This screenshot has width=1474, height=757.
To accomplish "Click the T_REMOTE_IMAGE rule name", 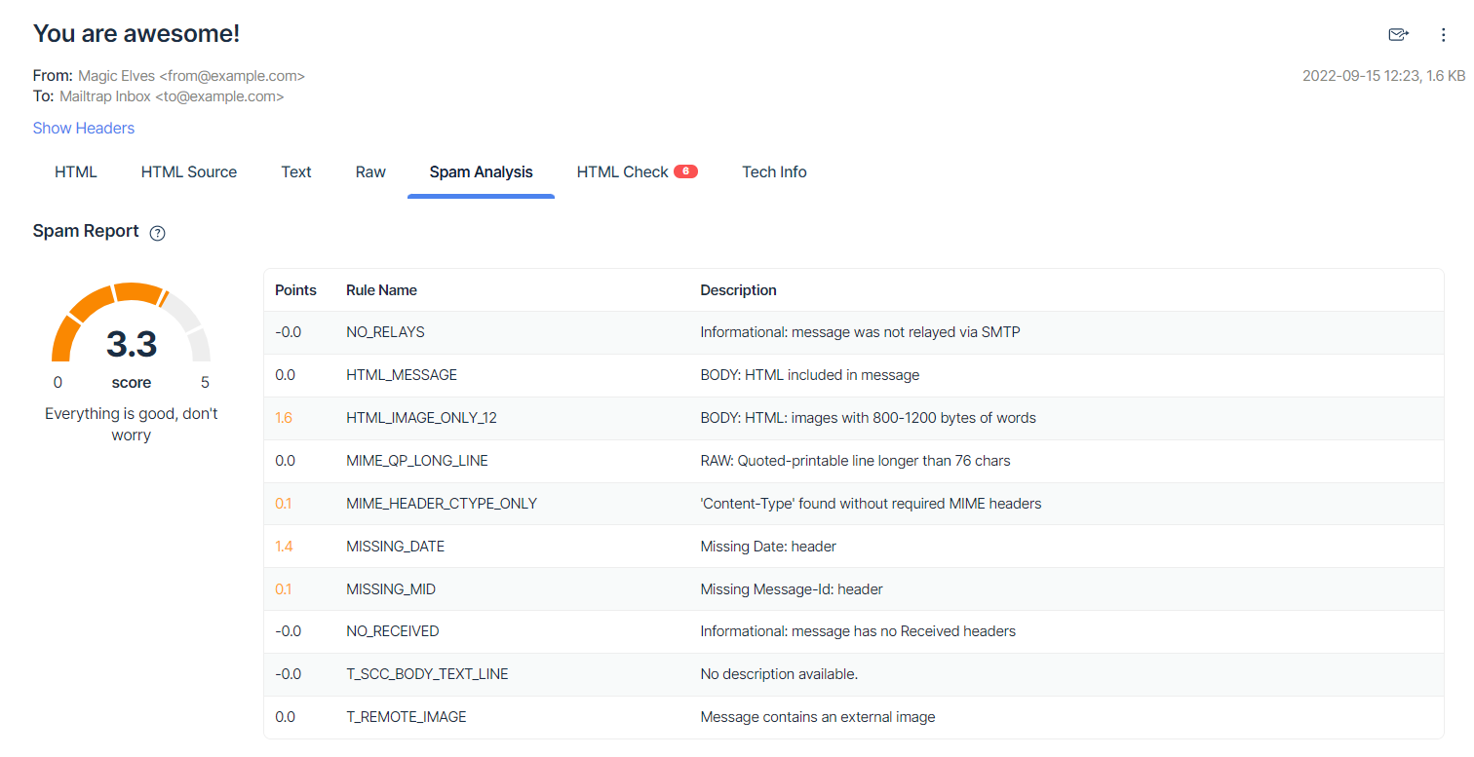I will (x=406, y=717).
